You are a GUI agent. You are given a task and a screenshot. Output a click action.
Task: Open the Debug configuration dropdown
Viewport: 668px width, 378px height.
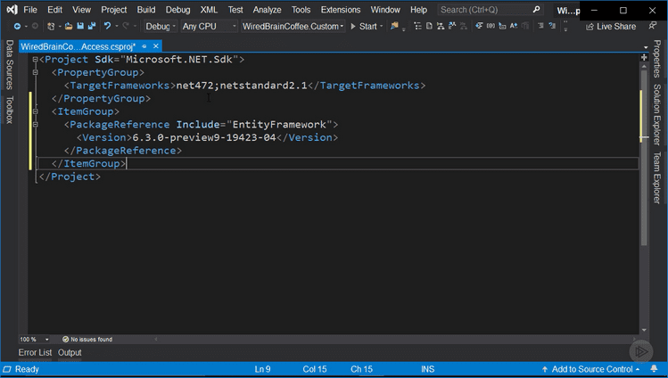[161, 27]
